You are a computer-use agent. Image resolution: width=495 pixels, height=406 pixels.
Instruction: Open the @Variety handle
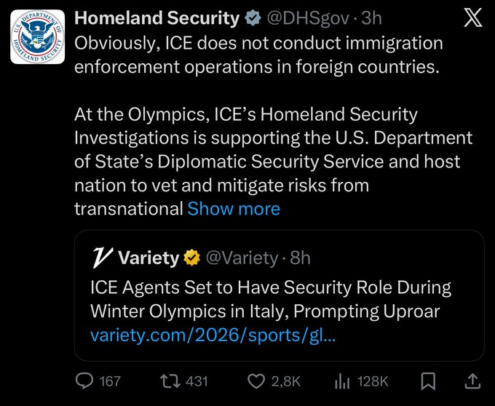(x=241, y=258)
